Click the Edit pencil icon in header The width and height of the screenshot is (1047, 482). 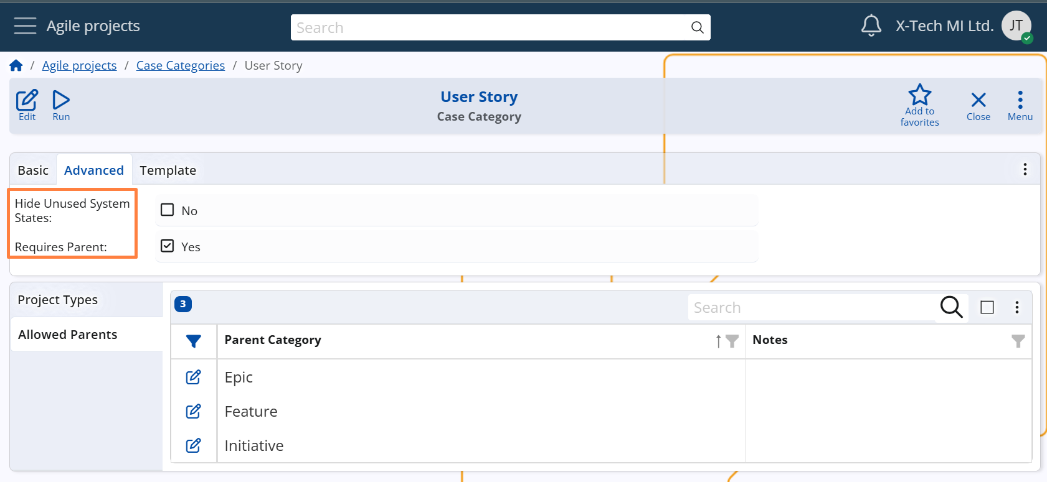(x=27, y=100)
